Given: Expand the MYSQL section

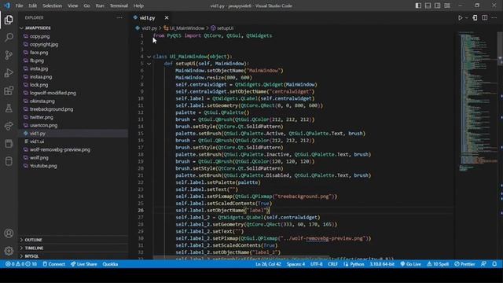Looking at the screenshot, I should (x=73, y=256).
